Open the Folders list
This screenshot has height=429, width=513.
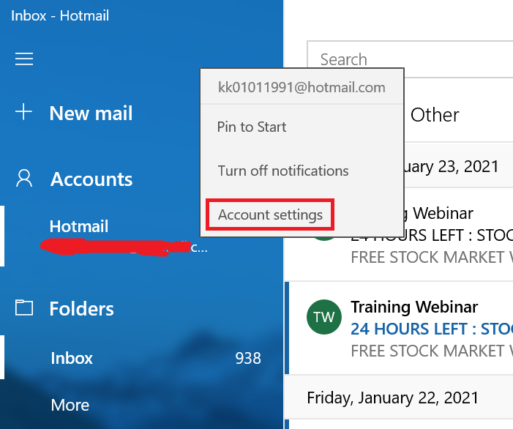pos(81,309)
